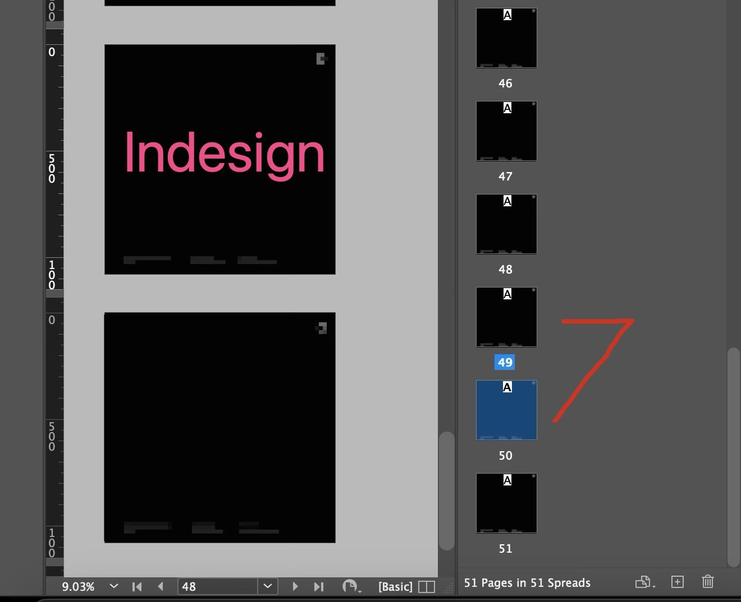This screenshot has width=741, height=602.
Task: Open the preflight menu icon
Action: tap(350, 586)
